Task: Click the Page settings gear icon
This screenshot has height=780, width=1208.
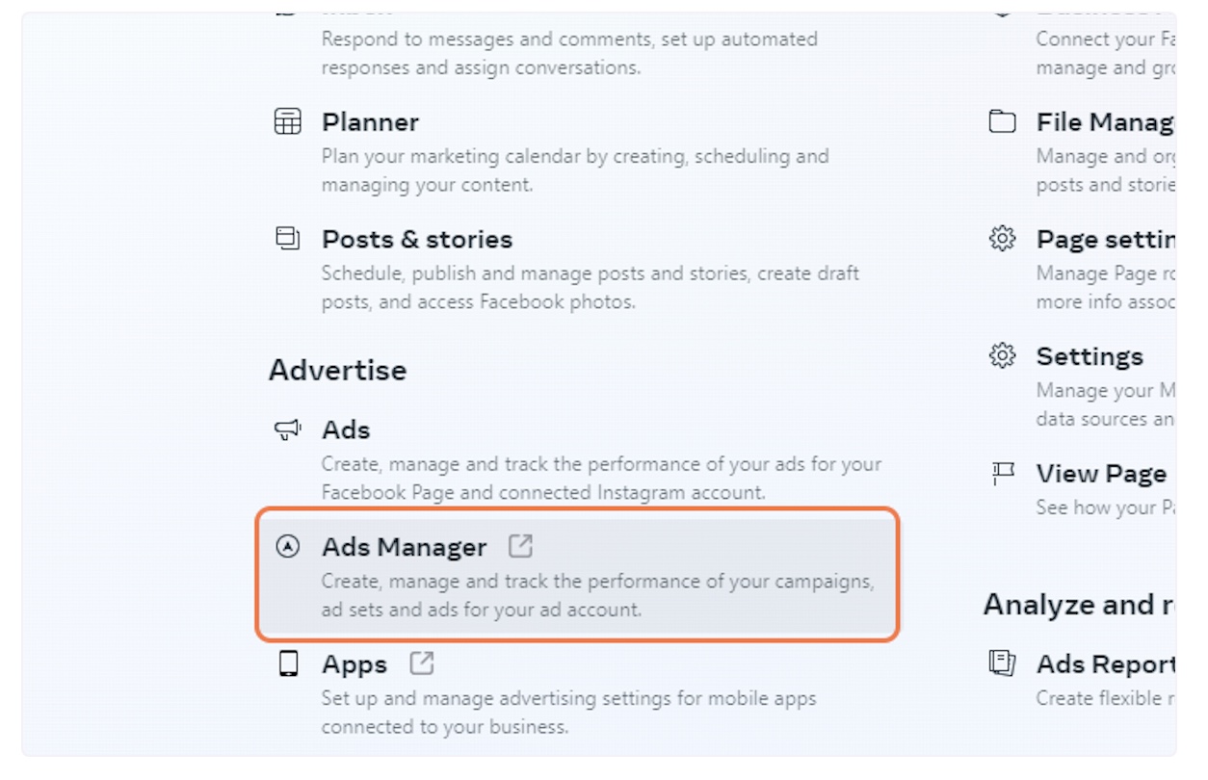Action: pos(1003,238)
